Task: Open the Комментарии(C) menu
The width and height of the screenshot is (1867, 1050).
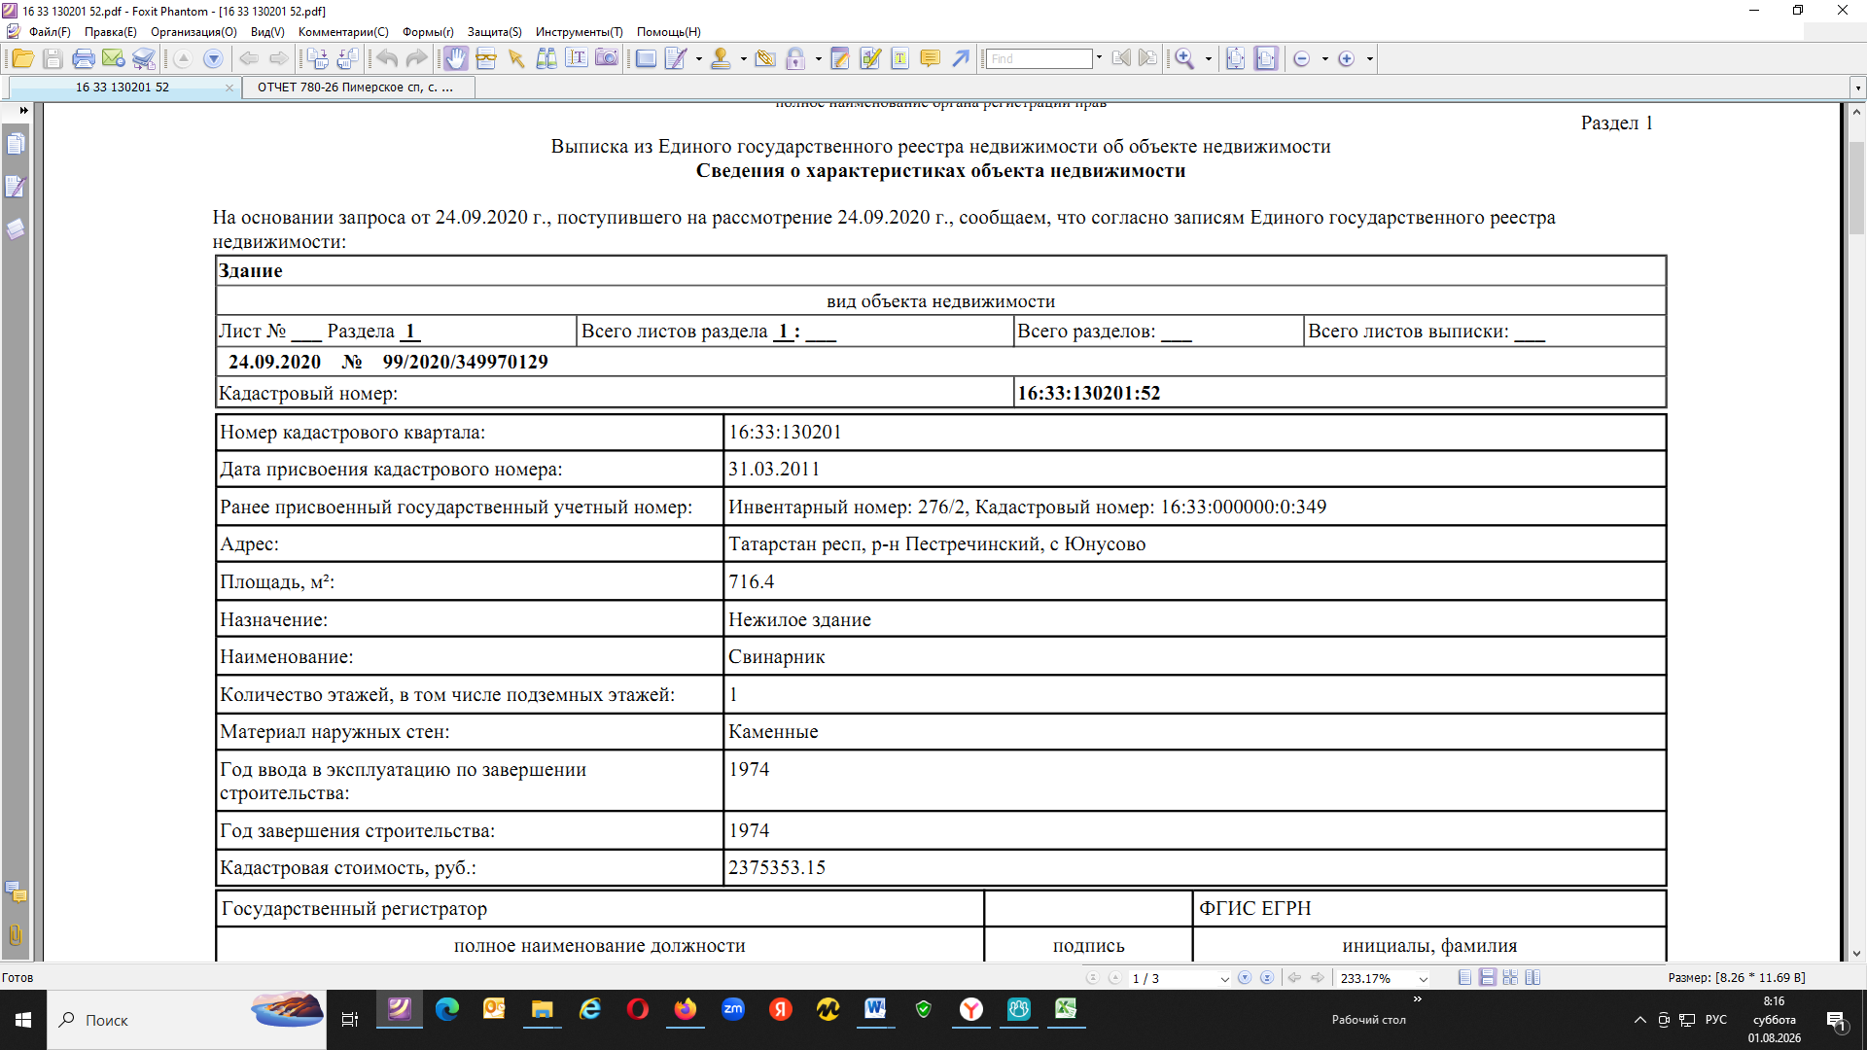Action: (x=343, y=32)
